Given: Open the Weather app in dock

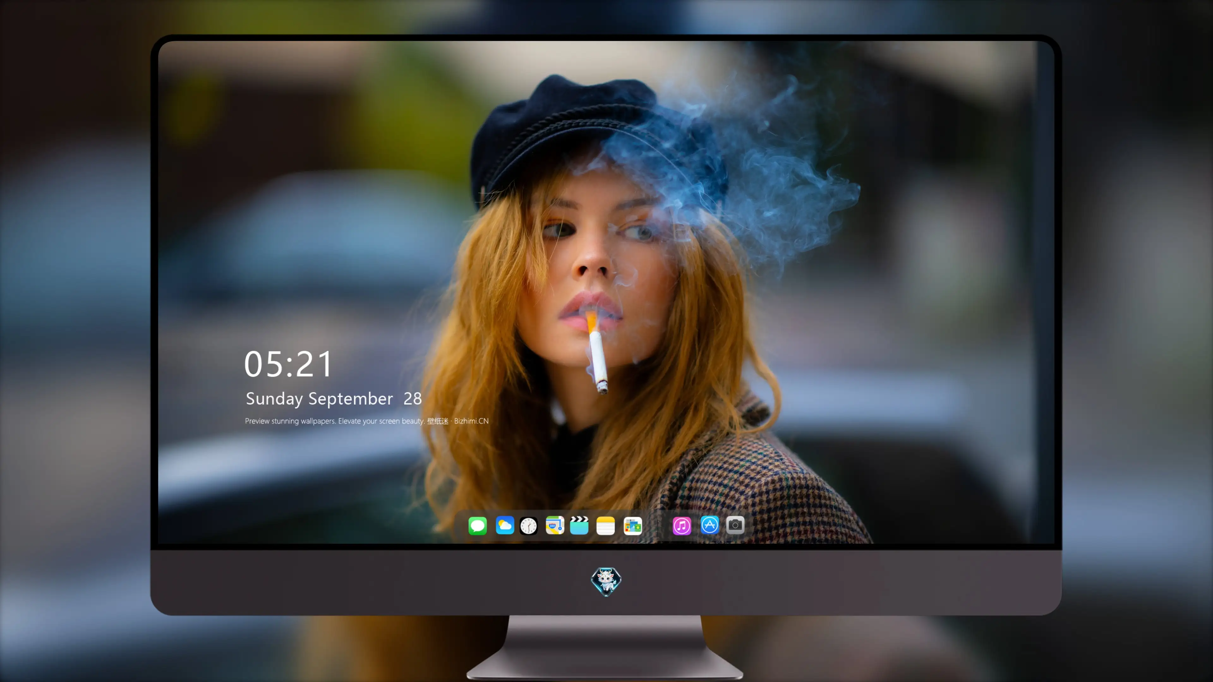Looking at the screenshot, I should click(505, 525).
